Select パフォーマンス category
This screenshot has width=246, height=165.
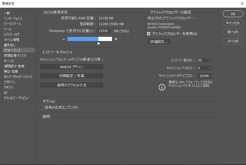19,50
